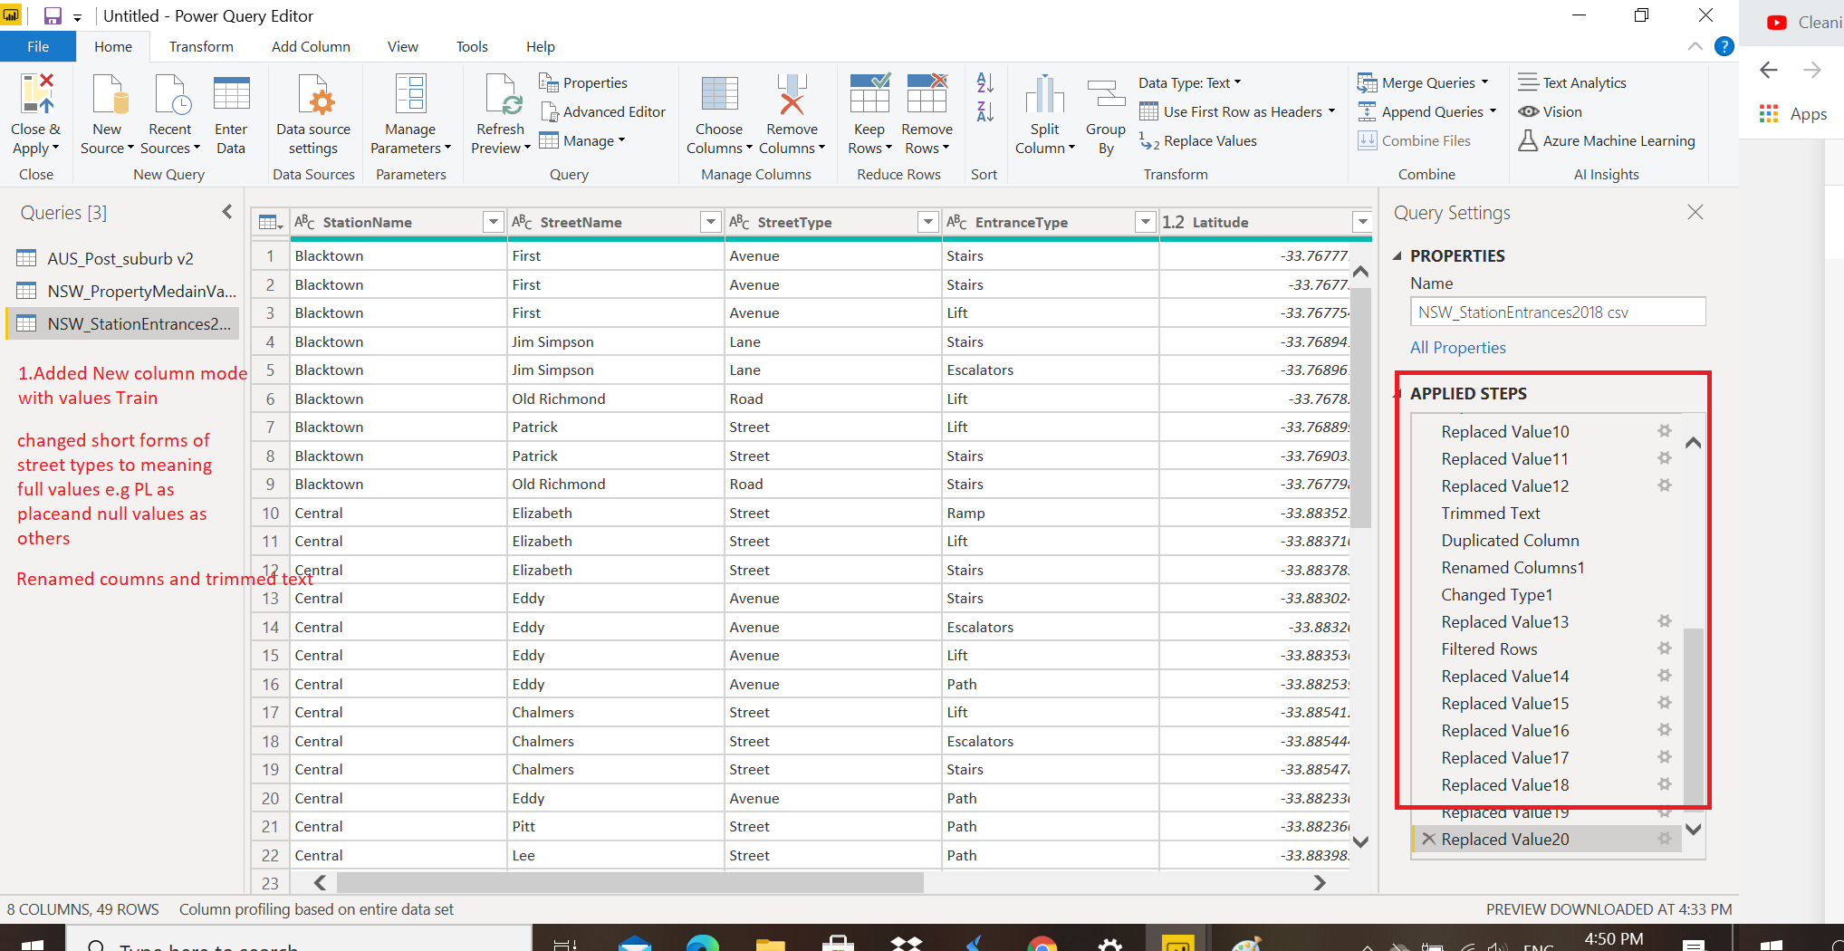Click the Choose Columns icon
This screenshot has width=1844, height=951.
click(719, 94)
